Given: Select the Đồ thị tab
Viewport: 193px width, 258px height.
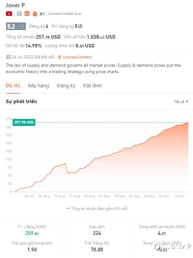Looking at the screenshot, I should tap(13, 86).
